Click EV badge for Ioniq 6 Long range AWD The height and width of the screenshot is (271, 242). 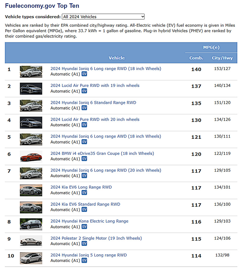tap(84, 142)
